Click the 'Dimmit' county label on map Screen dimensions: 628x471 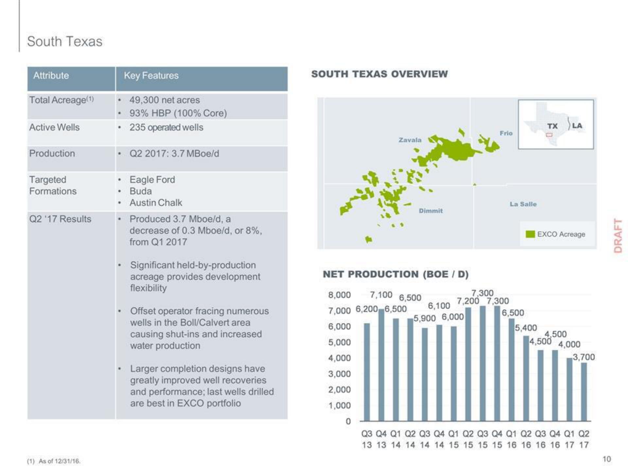[x=431, y=211]
